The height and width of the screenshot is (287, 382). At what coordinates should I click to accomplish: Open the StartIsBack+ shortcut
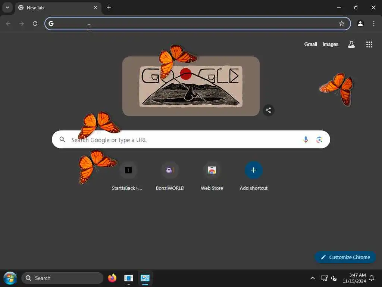tap(128, 176)
